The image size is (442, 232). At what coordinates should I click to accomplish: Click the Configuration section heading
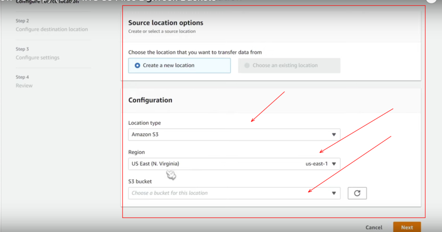pyautogui.click(x=150, y=100)
